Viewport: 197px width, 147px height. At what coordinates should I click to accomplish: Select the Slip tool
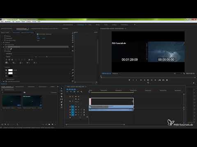coord(62,99)
